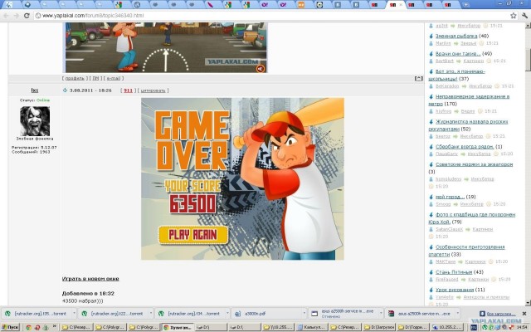Open dropdown arrow of first rutracker torrent download
This screenshot has height=332, width=531.
click(x=74, y=314)
